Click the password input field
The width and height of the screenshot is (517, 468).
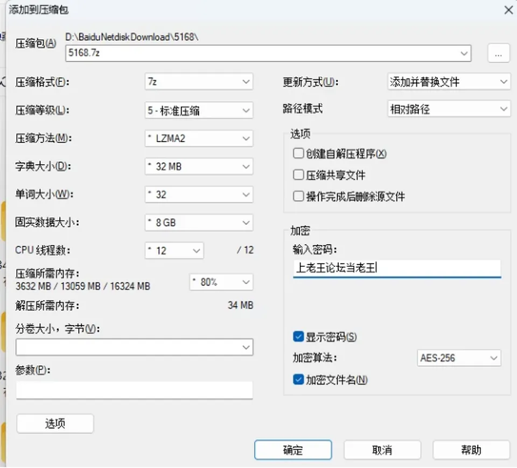pyautogui.click(x=397, y=268)
